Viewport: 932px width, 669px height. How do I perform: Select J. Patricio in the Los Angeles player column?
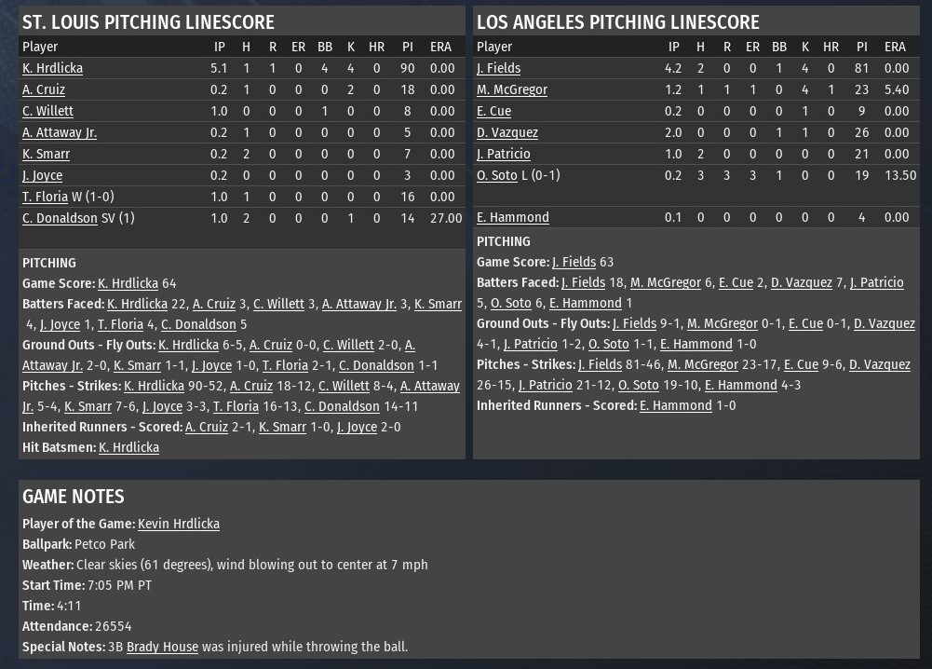coord(503,154)
